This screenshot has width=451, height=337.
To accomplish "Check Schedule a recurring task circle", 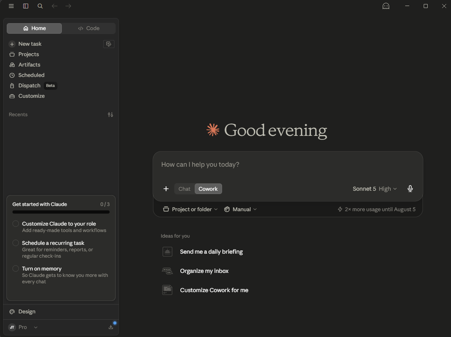I will coord(16,243).
